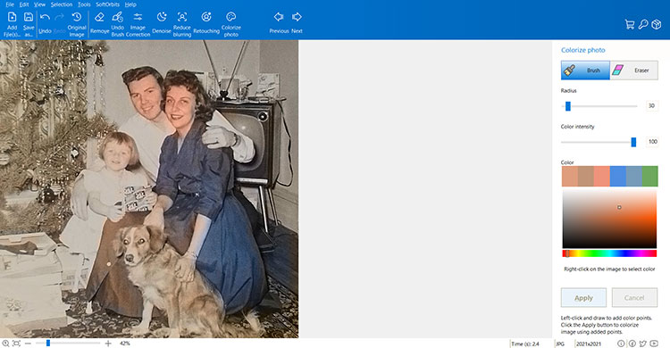This screenshot has width=670, height=348.
Task: Click the '2021x2021' dimensions text
Action: (x=589, y=344)
